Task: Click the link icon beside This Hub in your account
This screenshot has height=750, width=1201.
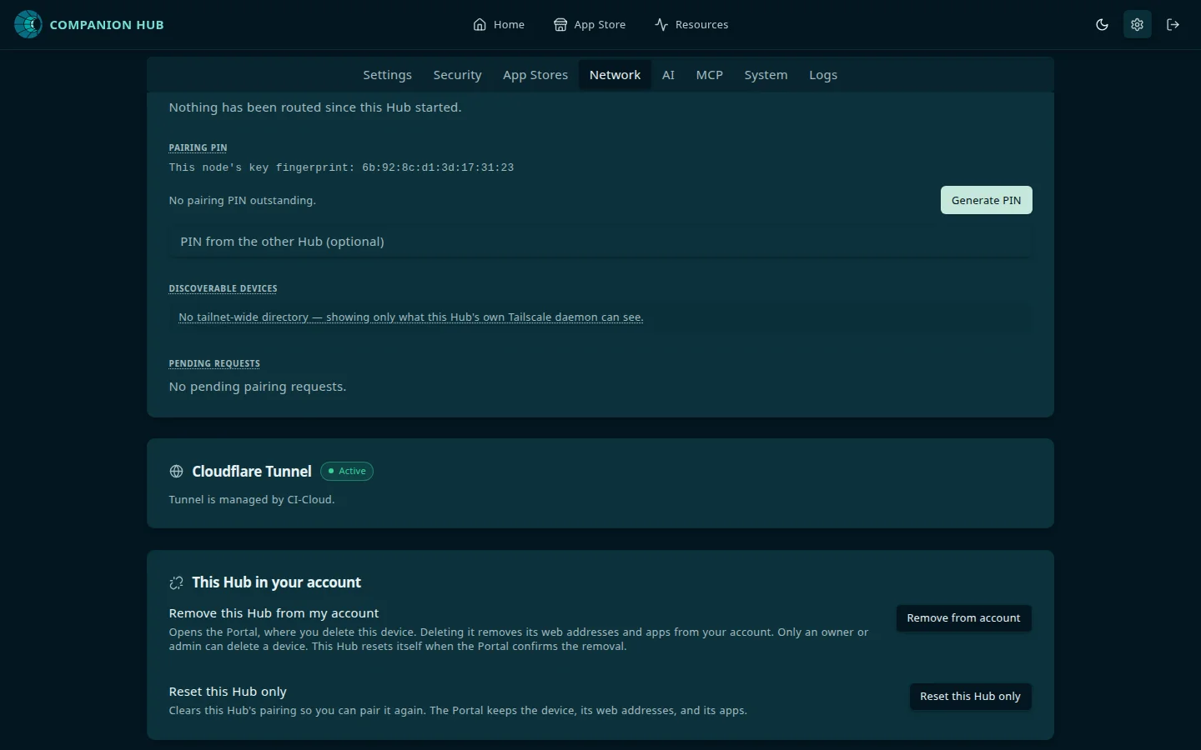Action: click(176, 582)
